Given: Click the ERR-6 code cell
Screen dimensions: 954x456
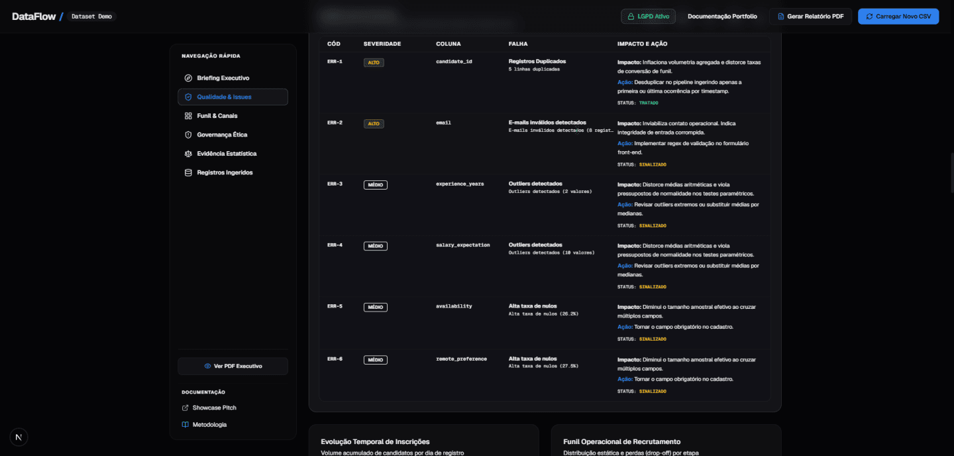Looking at the screenshot, I should (335, 359).
